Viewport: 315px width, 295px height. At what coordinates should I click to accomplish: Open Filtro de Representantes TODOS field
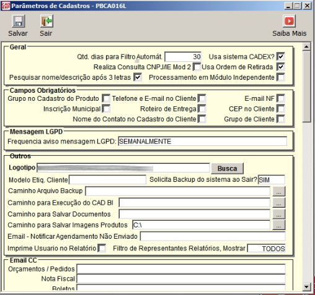(267, 249)
